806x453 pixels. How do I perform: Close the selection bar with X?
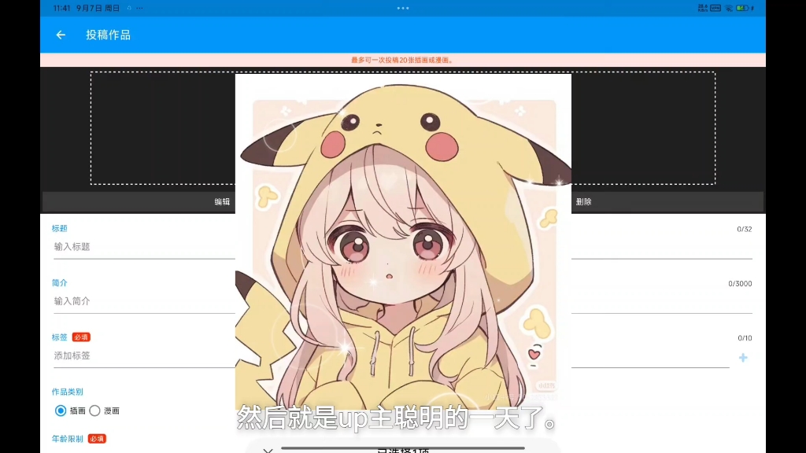(x=268, y=450)
